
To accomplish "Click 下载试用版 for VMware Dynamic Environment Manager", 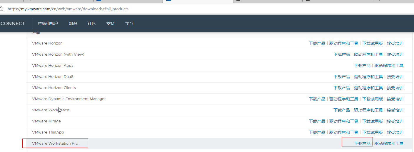I will (x=373, y=99).
